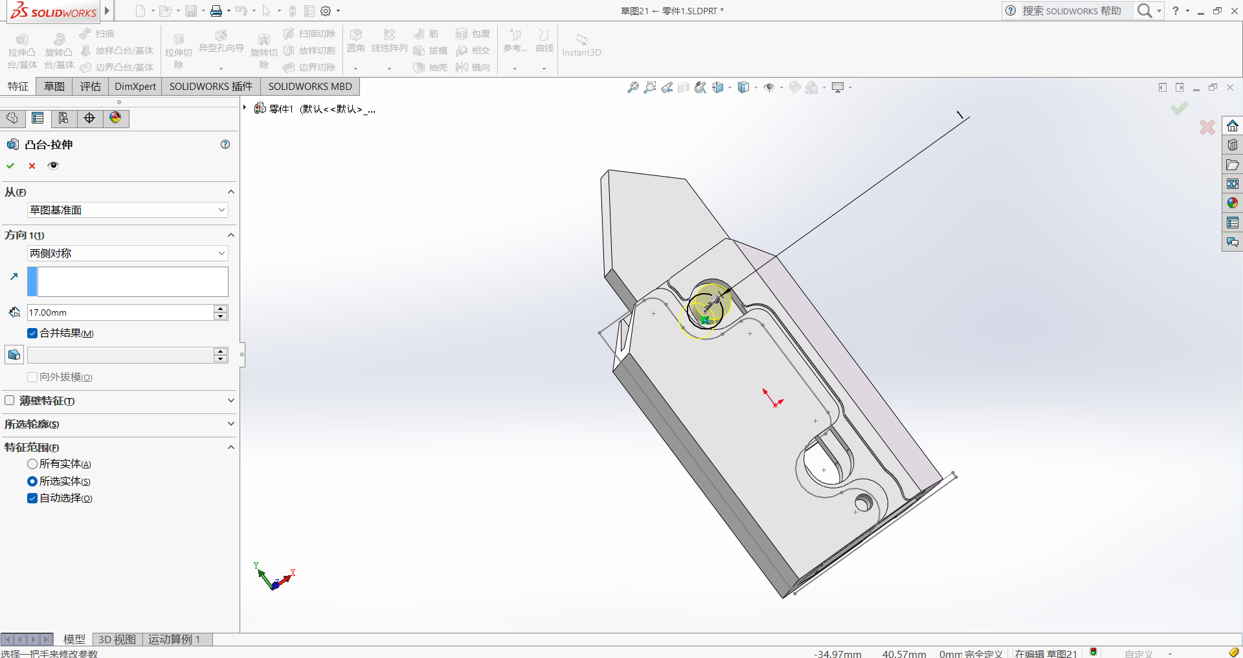The width and height of the screenshot is (1243, 658).
Task: Switch to the 评估 ribbon tab
Action: click(90, 86)
